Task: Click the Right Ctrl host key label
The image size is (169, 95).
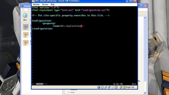Action: tap(130, 87)
